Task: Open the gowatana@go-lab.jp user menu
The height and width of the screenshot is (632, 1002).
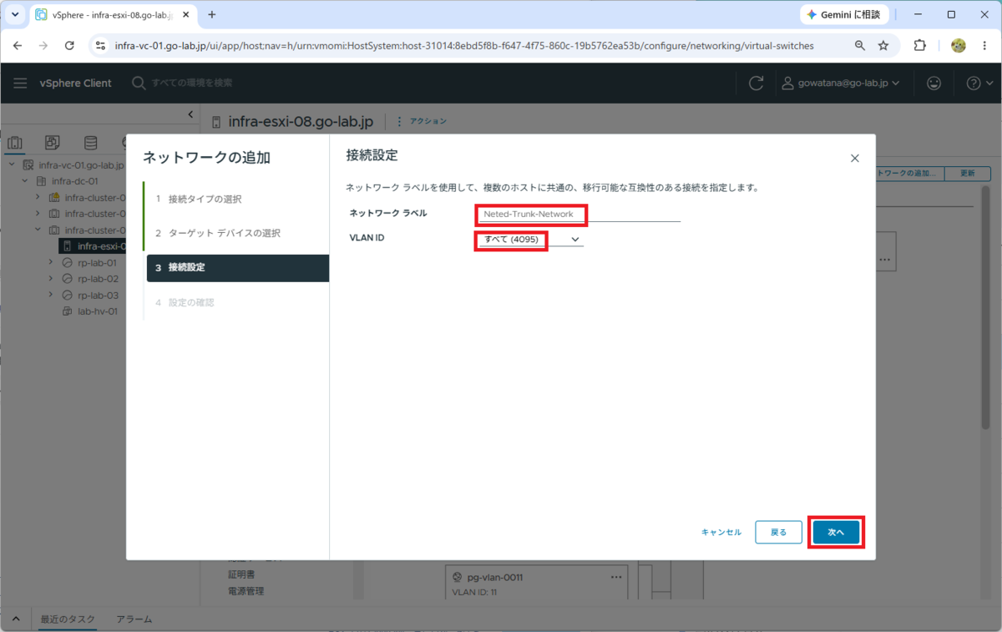Action: click(x=841, y=83)
